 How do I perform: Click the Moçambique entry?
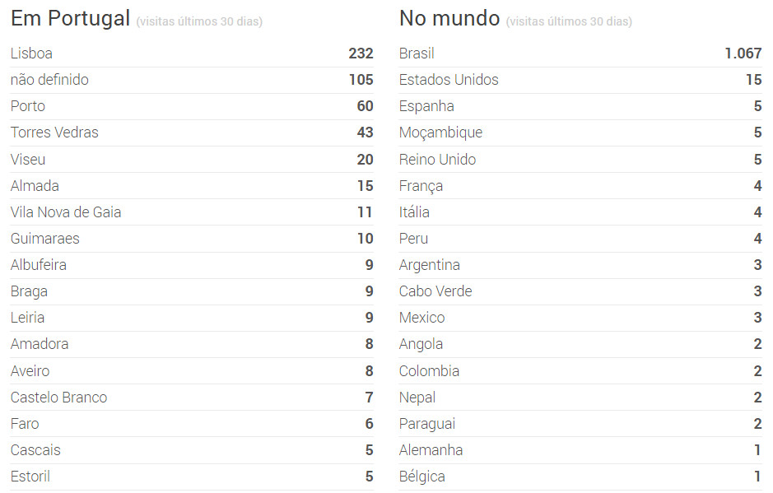tap(440, 133)
